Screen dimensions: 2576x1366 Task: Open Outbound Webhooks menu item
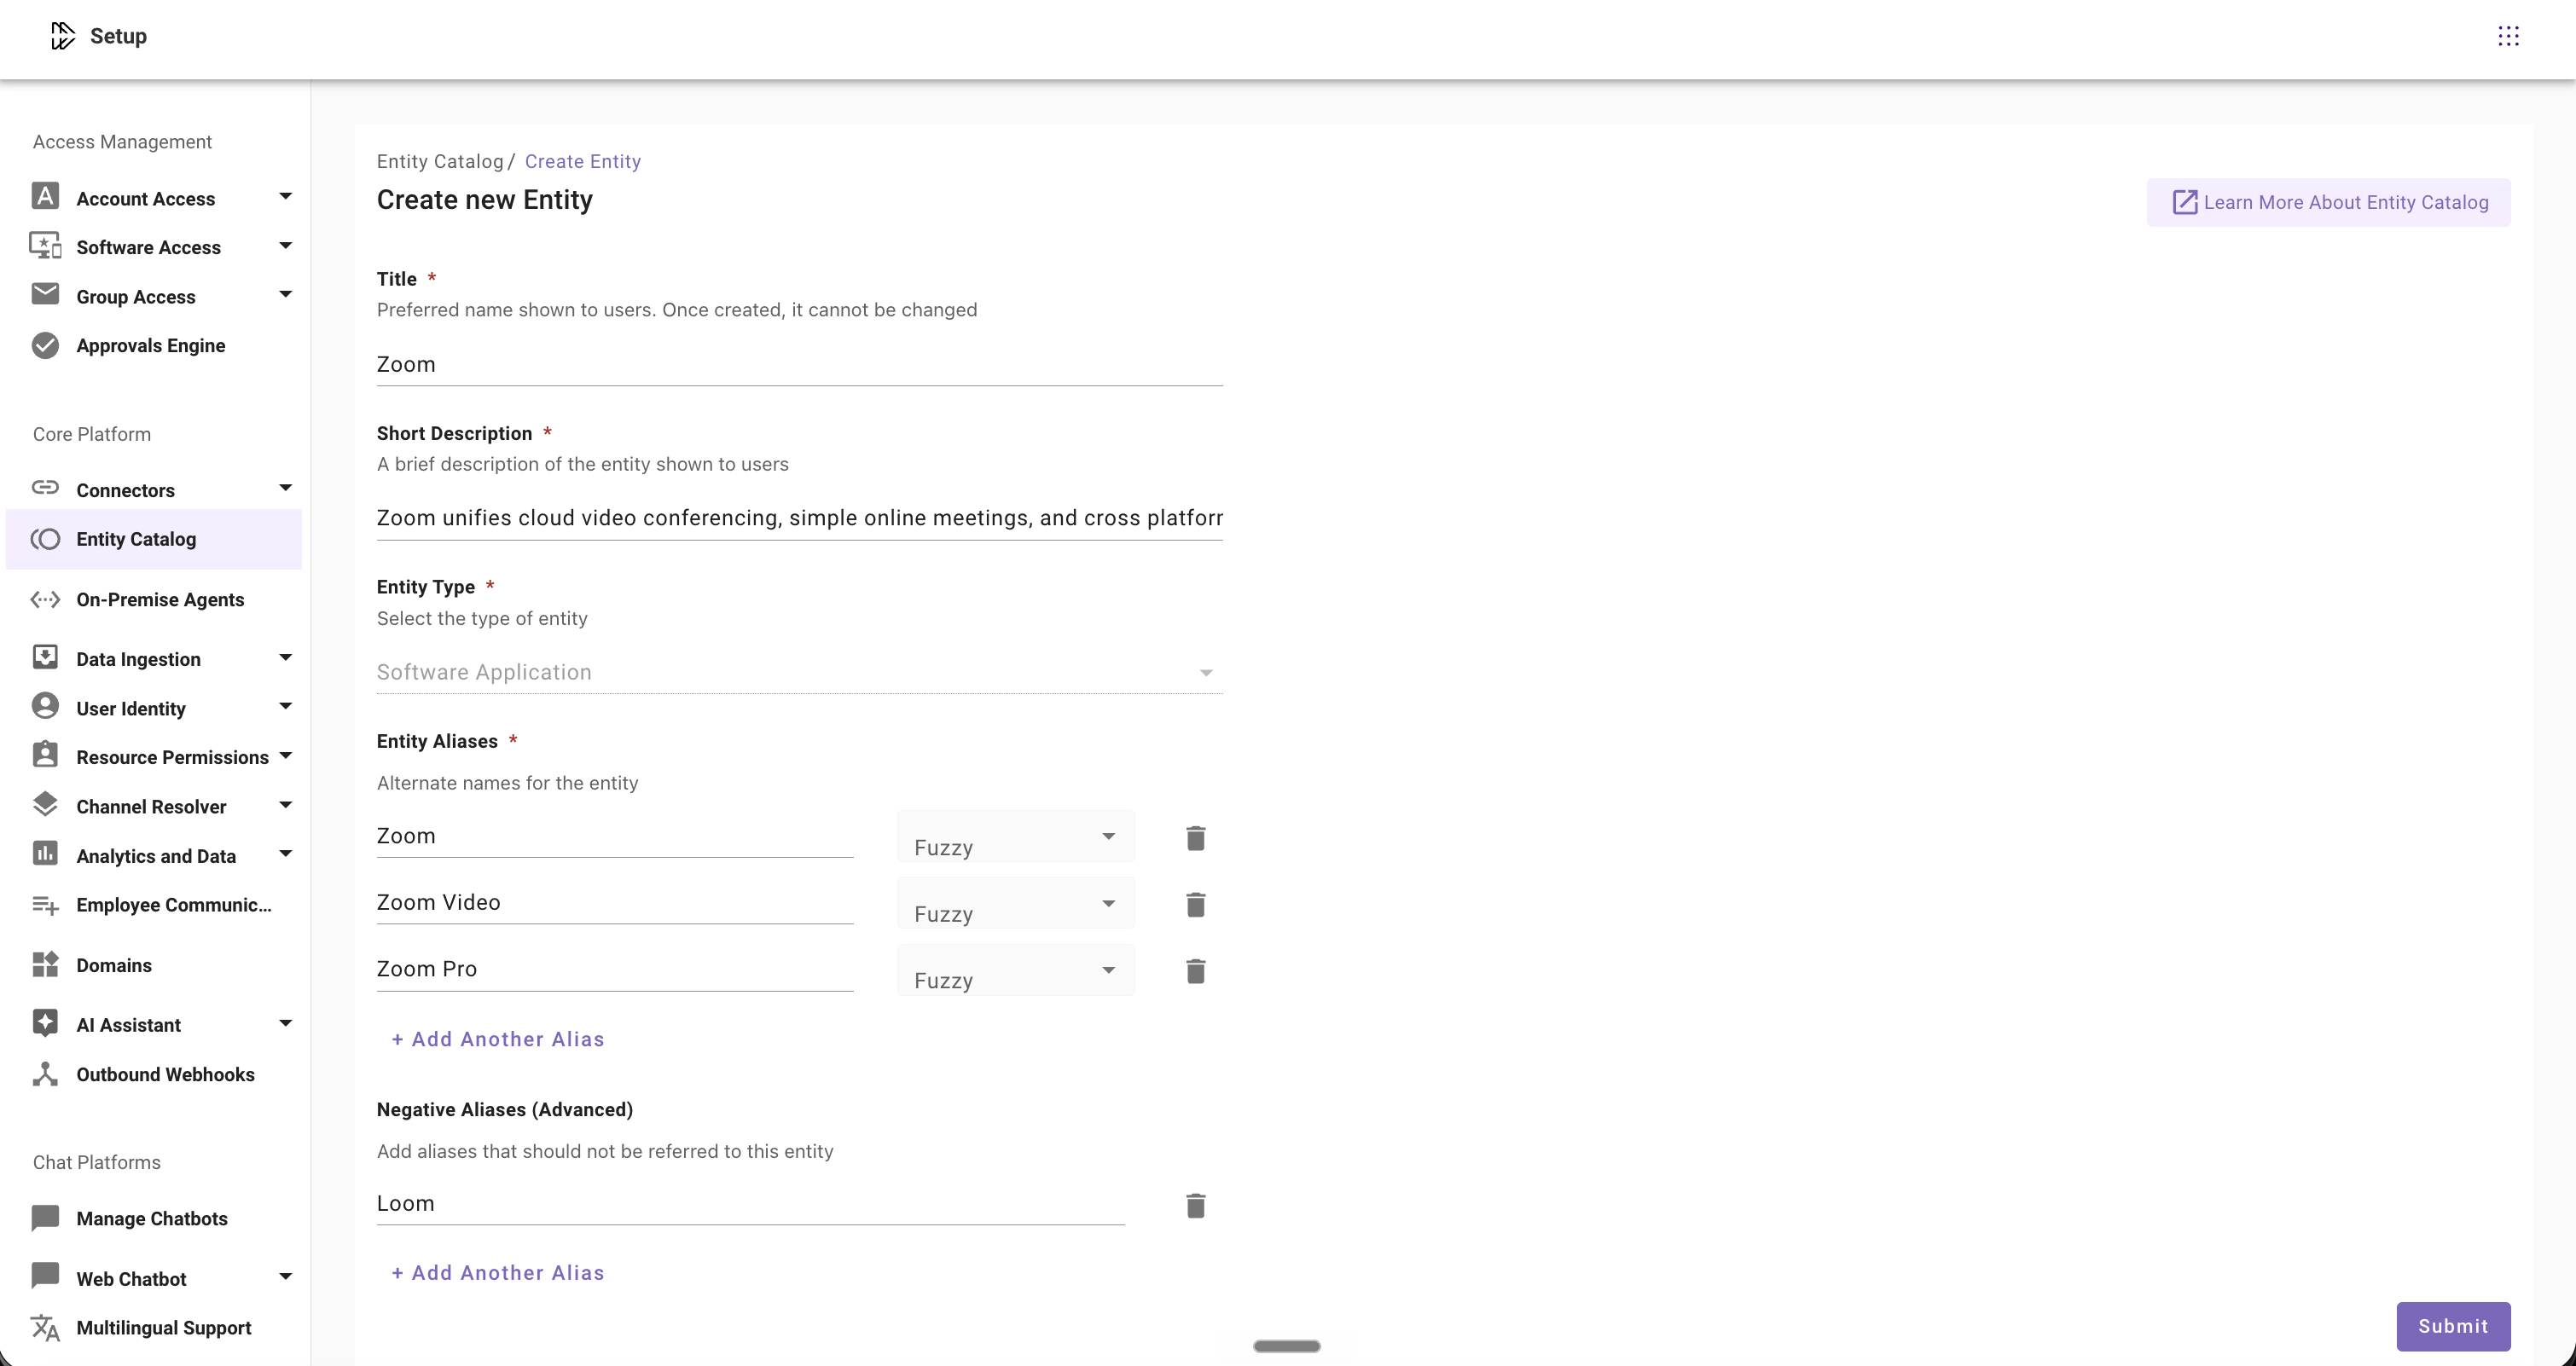click(154, 1074)
